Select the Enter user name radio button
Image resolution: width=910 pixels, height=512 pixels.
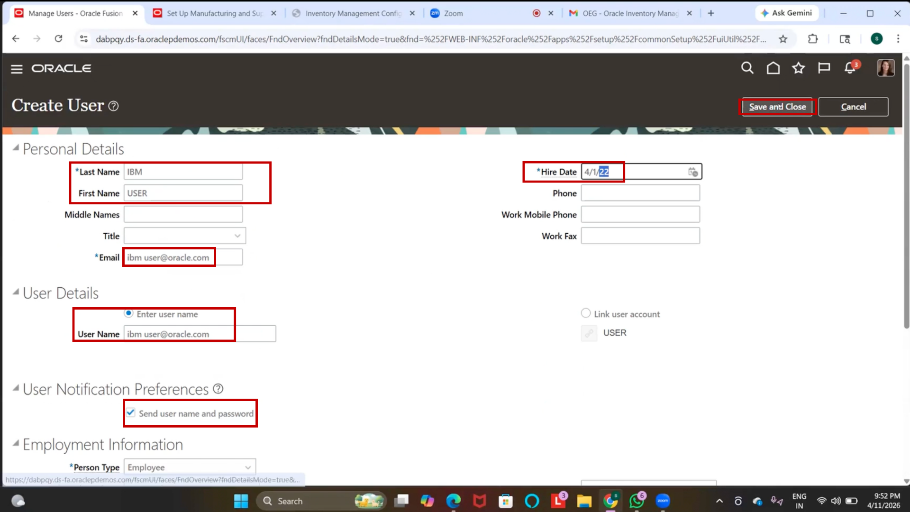point(128,313)
